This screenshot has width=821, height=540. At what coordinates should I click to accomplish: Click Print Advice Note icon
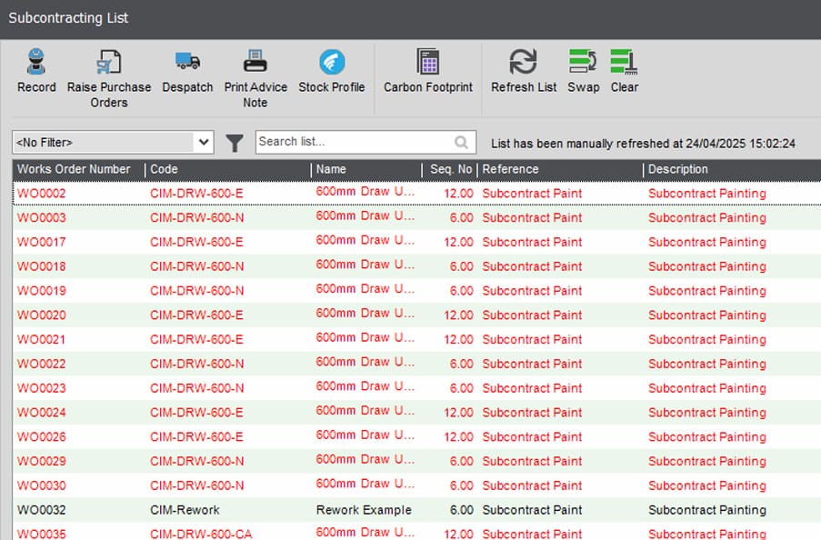point(255,61)
